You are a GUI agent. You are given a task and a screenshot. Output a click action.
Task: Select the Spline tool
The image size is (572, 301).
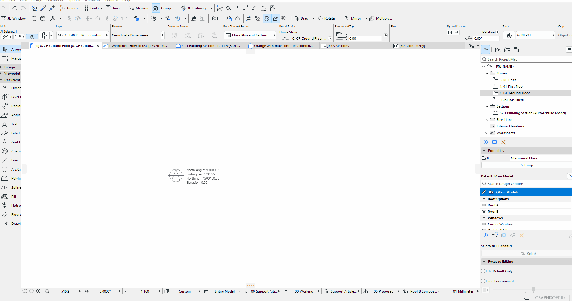pyautogui.click(x=11, y=187)
